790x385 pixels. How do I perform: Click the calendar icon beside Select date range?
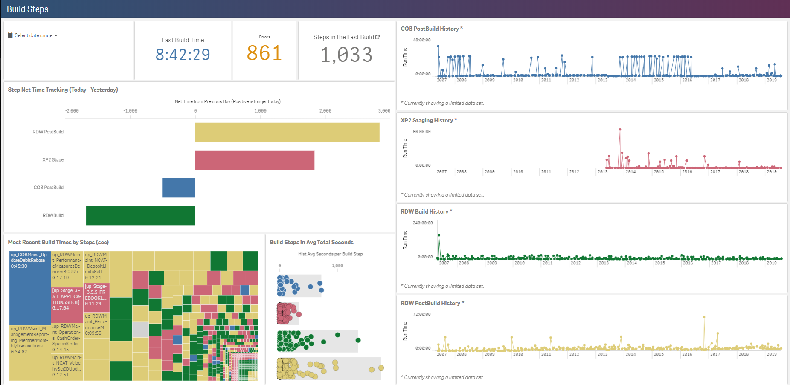10,35
